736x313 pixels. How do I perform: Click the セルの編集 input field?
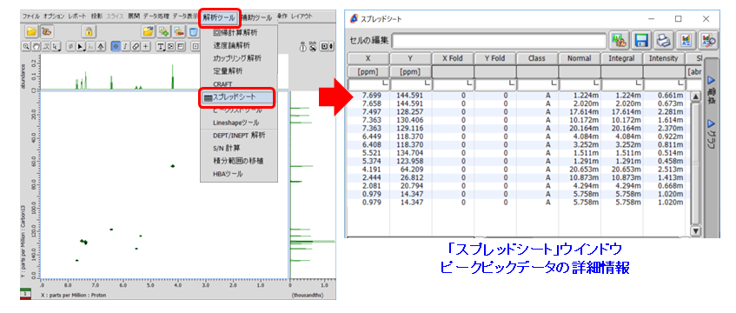pos(500,40)
